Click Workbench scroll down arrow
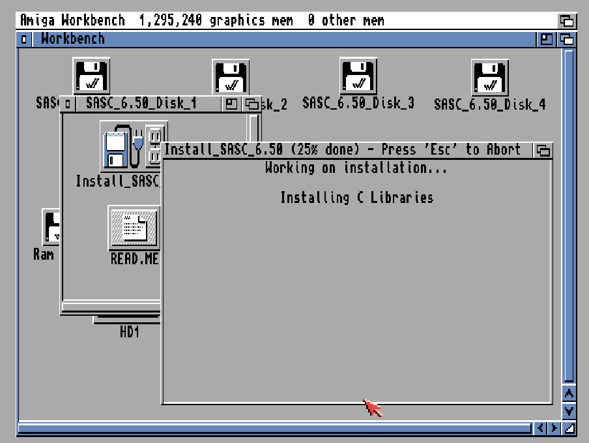The width and height of the screenshot is (589, 443). pyautogui.click(x=569, y=410)
